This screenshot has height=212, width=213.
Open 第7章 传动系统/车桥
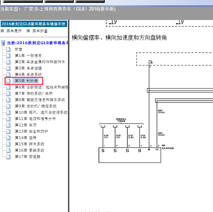[34, 93]
